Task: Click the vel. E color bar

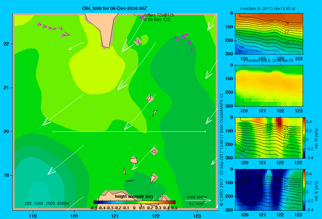Action: (x=304, y=190)
